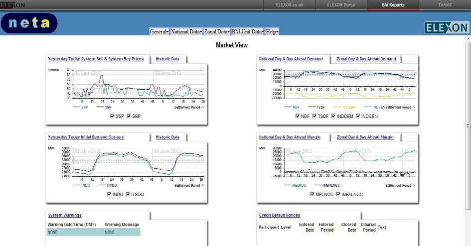Toggle the ITSDO checkbox
The height and width of the screenshot is (246, 471).
[128, 194]
